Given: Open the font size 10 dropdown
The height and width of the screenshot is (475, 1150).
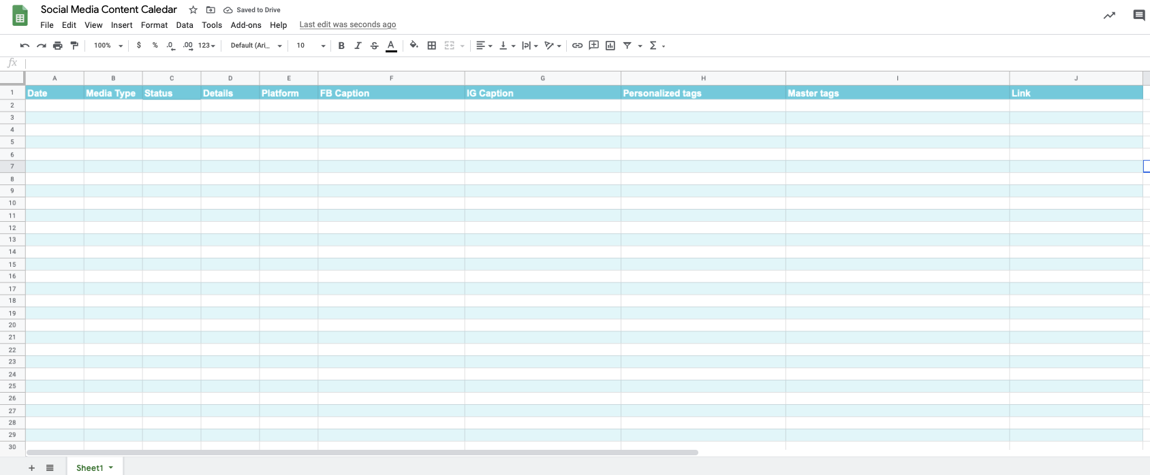Looking at the screenshot, I should point(311,46).
